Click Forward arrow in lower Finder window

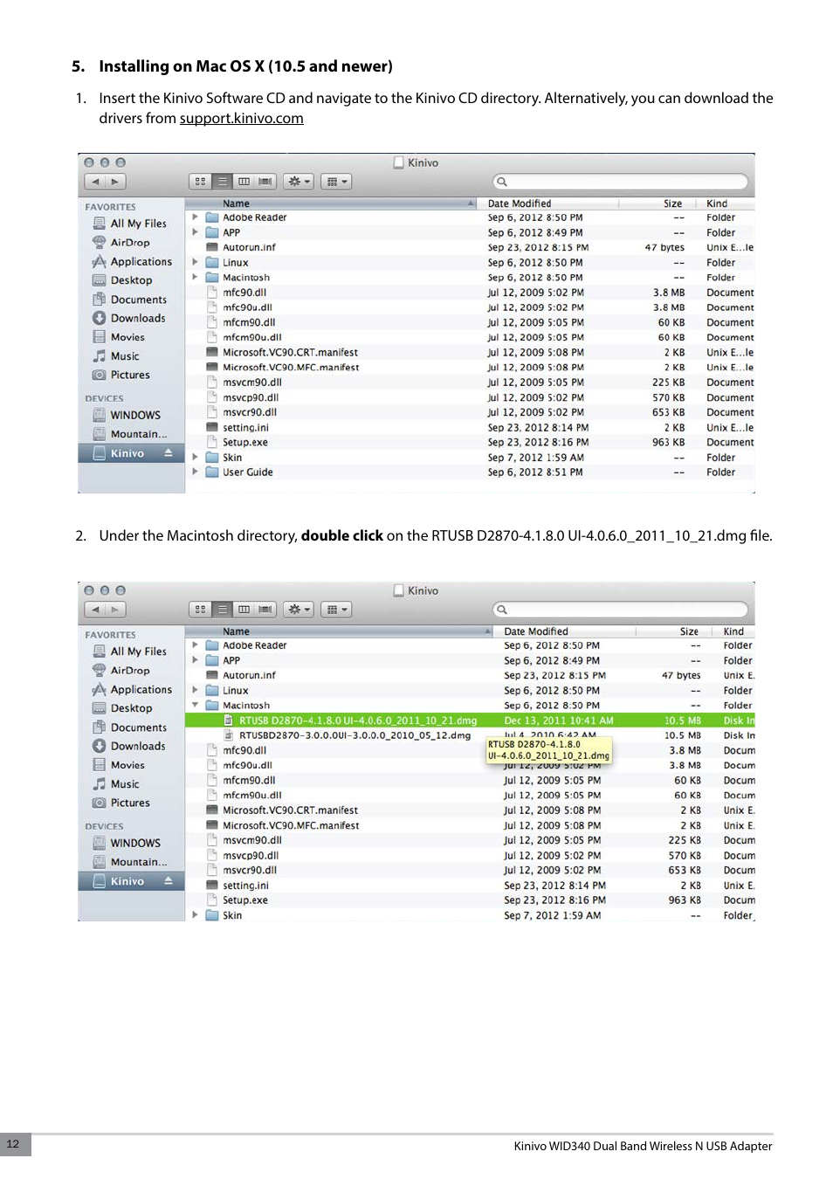(x=115, y=610)
